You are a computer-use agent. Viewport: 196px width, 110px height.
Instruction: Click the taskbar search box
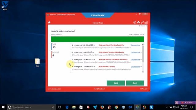pos(31,107)
